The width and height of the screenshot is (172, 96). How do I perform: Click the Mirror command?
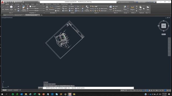[71, 9]
